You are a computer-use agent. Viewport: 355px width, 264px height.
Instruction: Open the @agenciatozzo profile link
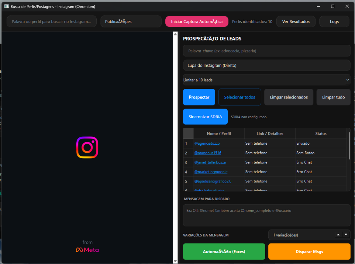click(207, 143)
